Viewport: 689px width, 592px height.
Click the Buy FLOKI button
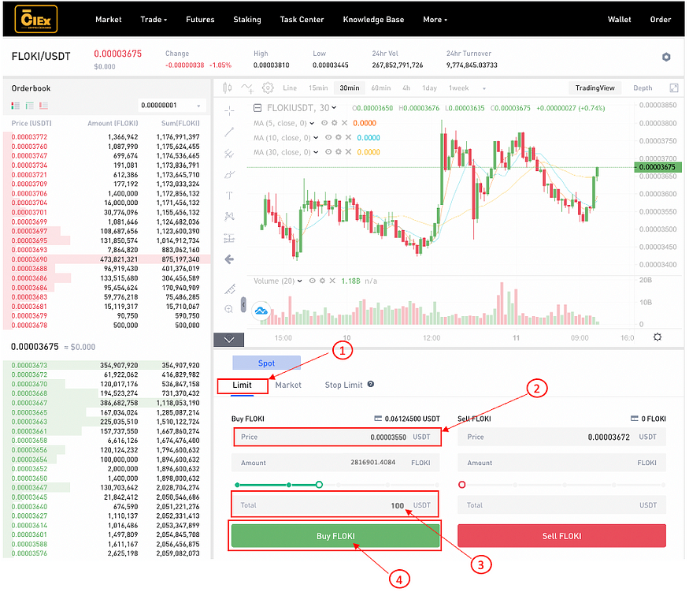click(x=335, y=536)
